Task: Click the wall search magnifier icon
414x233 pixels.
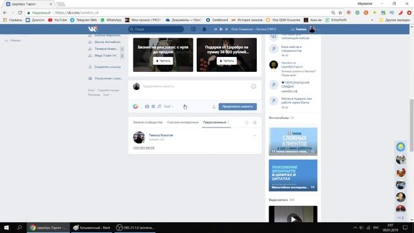Action: pos(255,122)
